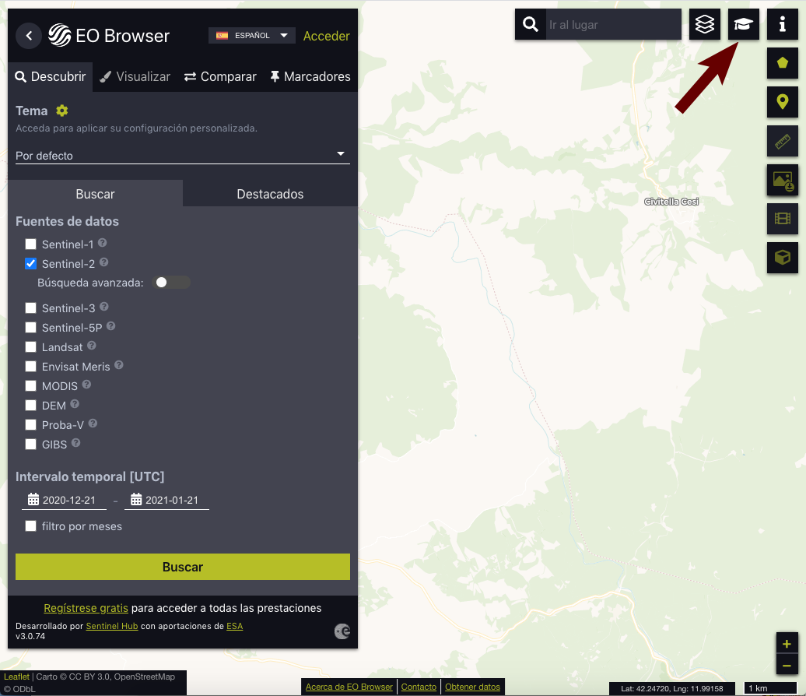Open the map layers stack icon

click(x=704, y=25)
